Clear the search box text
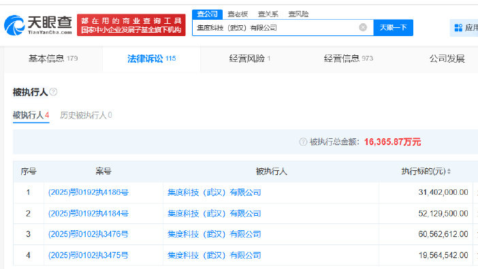This screenshot has width=478, height=269. click(x=363, y=27)
